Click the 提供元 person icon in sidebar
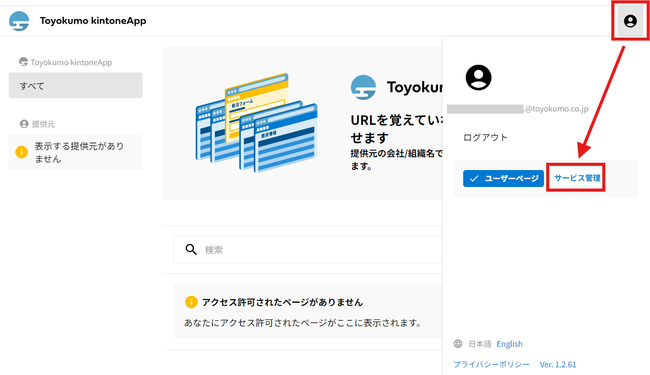650x375 pixels. (x=24, y=124)
